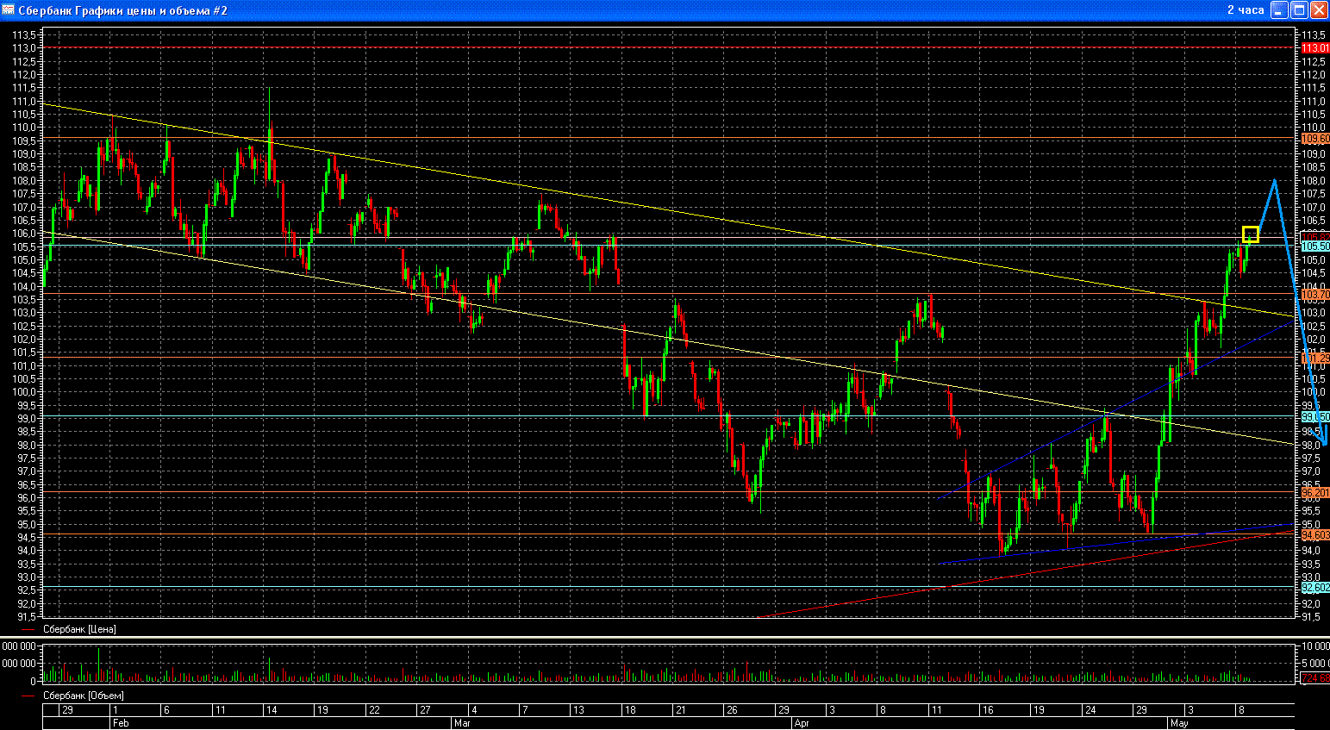Close the Сбербанк chart window

tap(1319, 10)
